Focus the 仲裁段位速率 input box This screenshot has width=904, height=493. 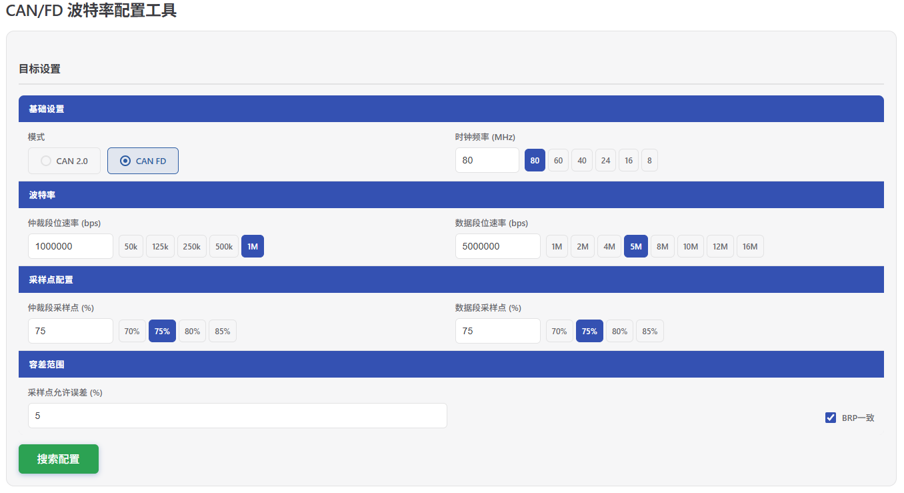(x=71, y=246)
